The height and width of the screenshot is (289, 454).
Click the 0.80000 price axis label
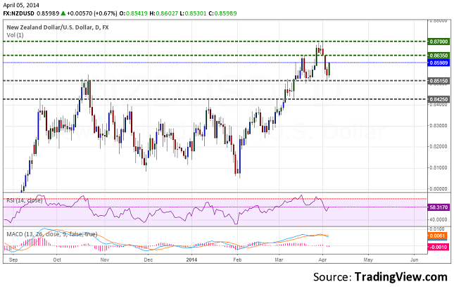tap(439, 189)
